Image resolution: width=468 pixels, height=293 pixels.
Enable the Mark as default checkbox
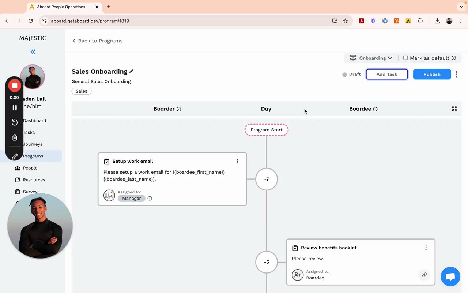tap(405, 58)
